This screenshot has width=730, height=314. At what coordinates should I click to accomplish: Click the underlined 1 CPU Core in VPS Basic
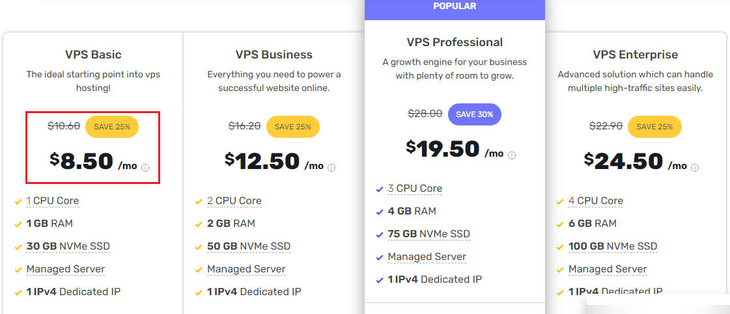coord(53,201)
